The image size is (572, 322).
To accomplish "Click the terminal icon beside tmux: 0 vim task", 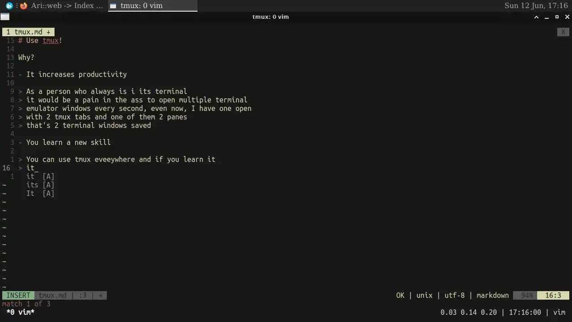I will 113,6.
